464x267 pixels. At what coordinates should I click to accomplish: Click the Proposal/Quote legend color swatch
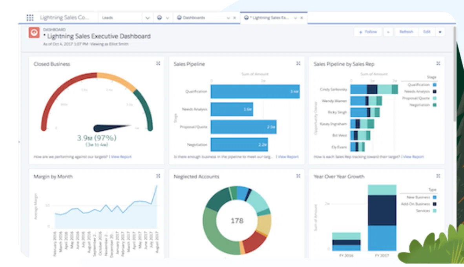(435, 98)
